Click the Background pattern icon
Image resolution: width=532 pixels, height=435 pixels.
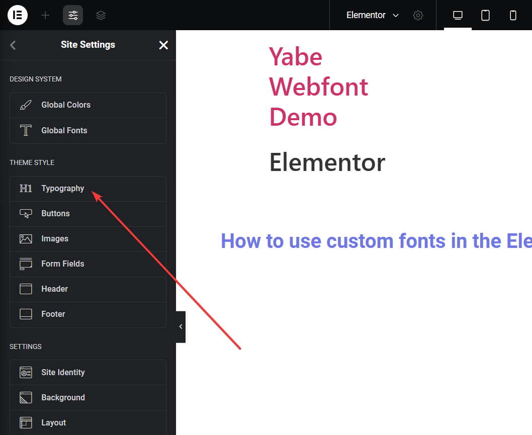coord(26,398)
